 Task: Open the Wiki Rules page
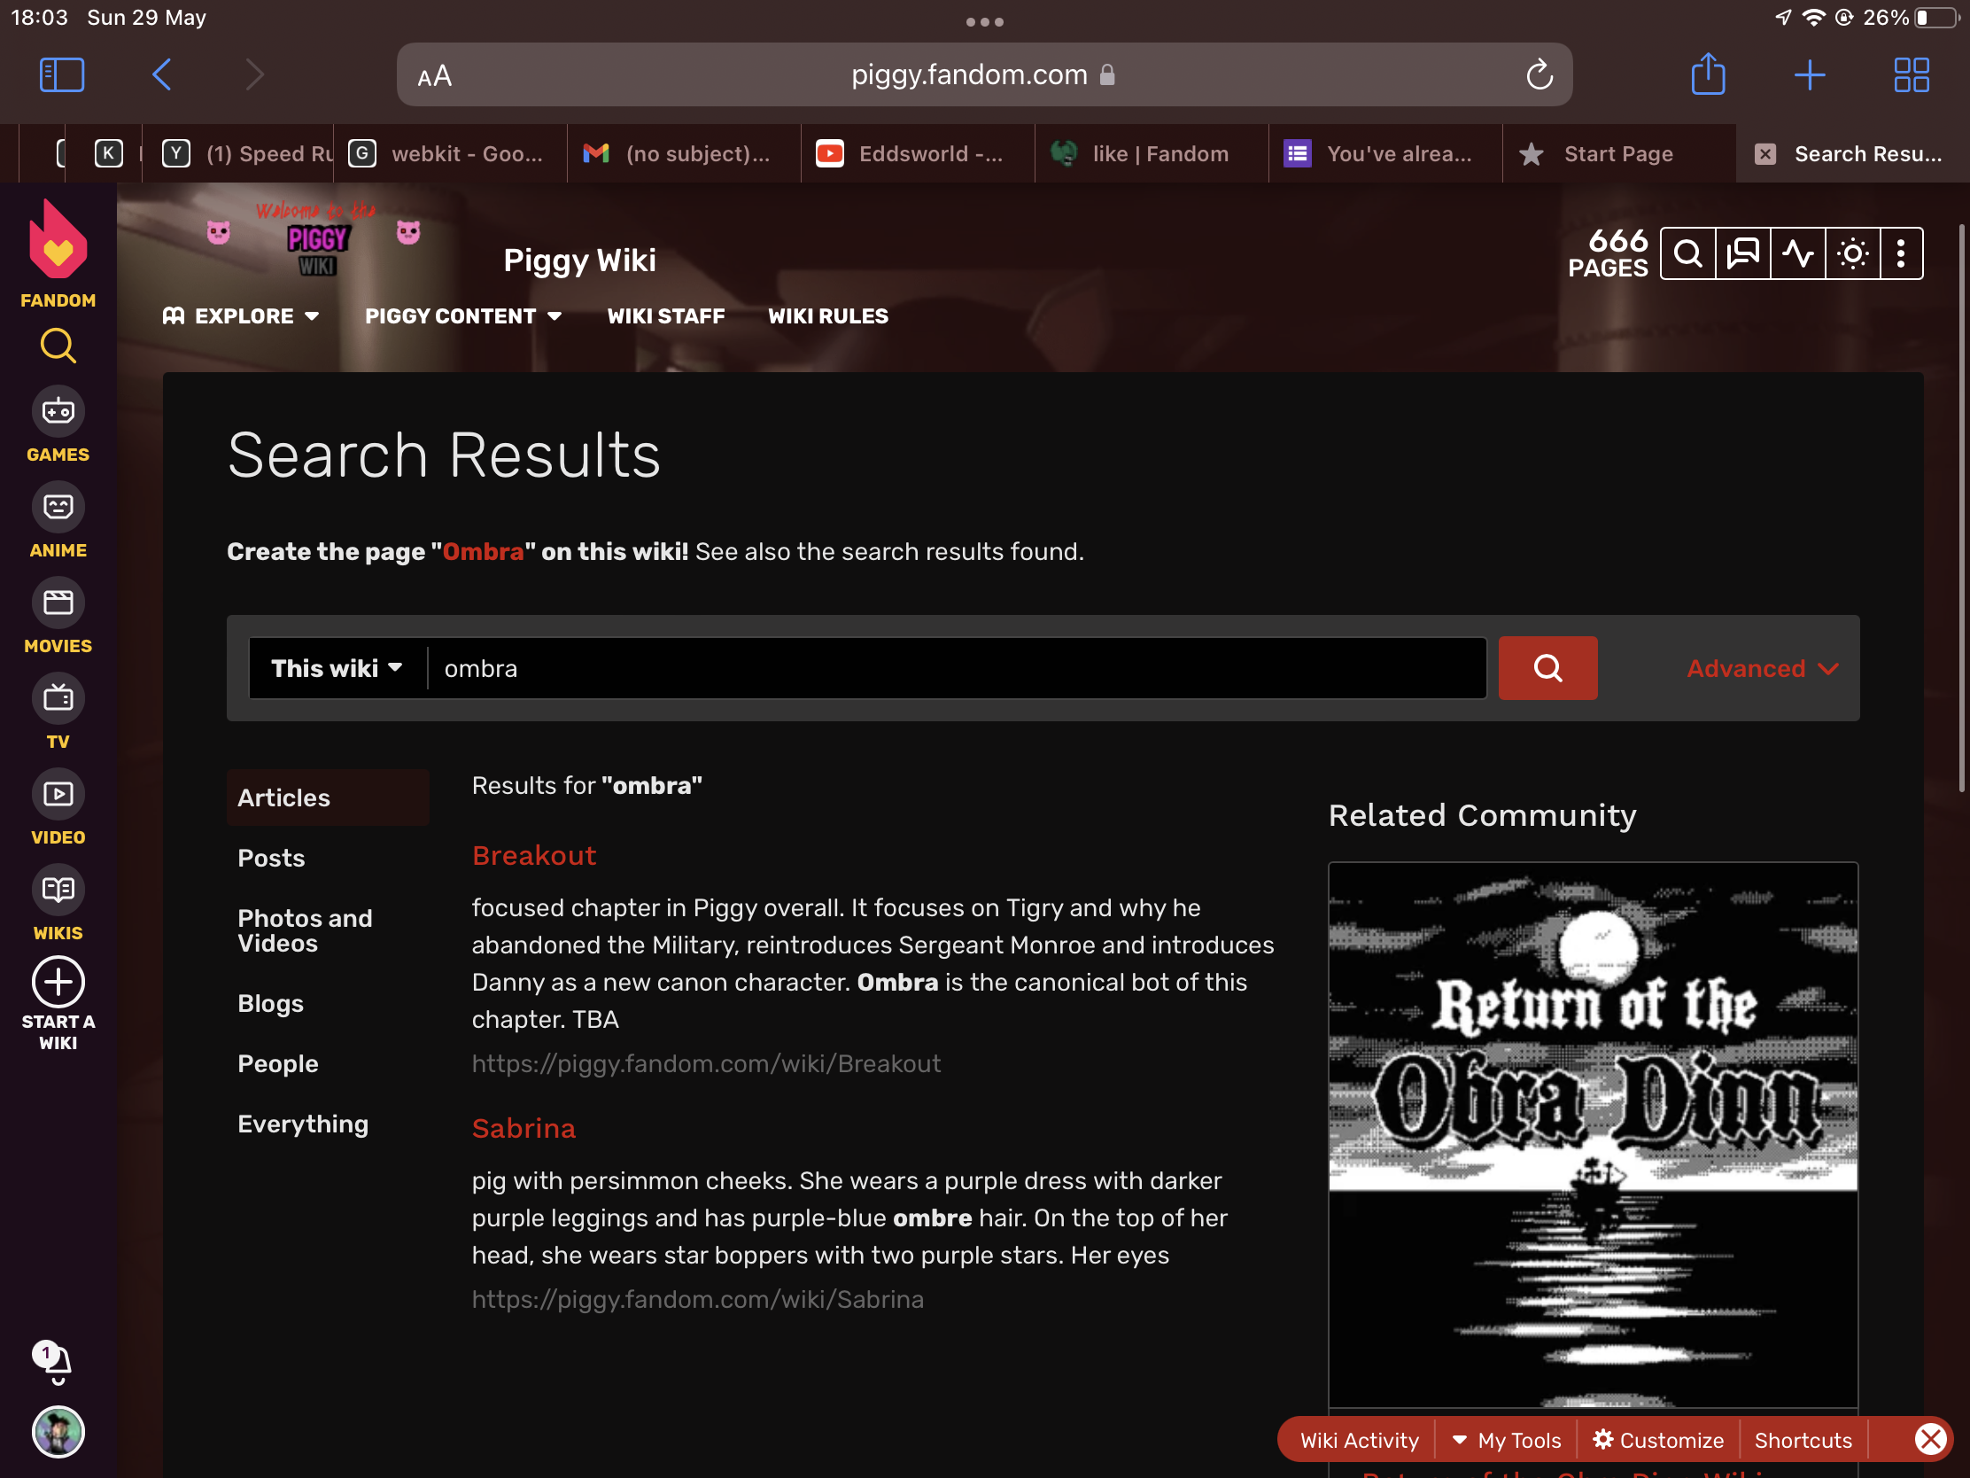tap(827, 316)
